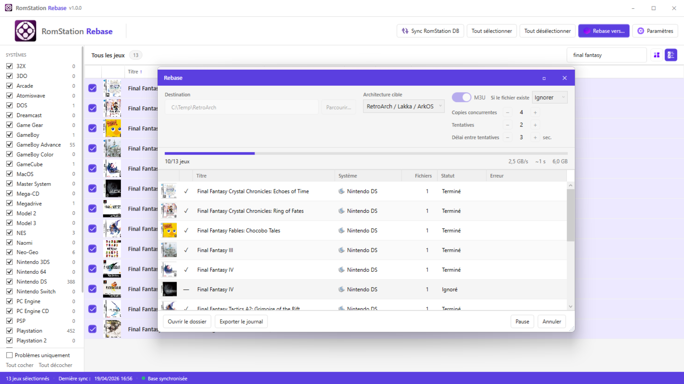Screen dimensions: 684x384
Task: Open Architecture cible dropdown
Action: 403,106
